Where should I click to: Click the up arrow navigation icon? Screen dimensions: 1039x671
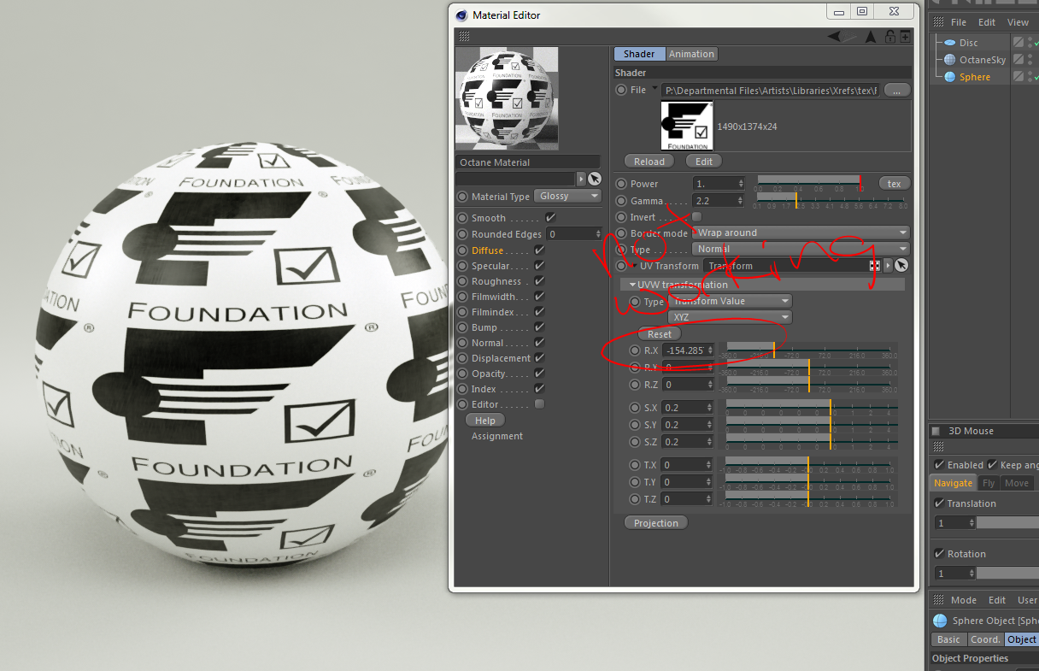pos(871,36)
